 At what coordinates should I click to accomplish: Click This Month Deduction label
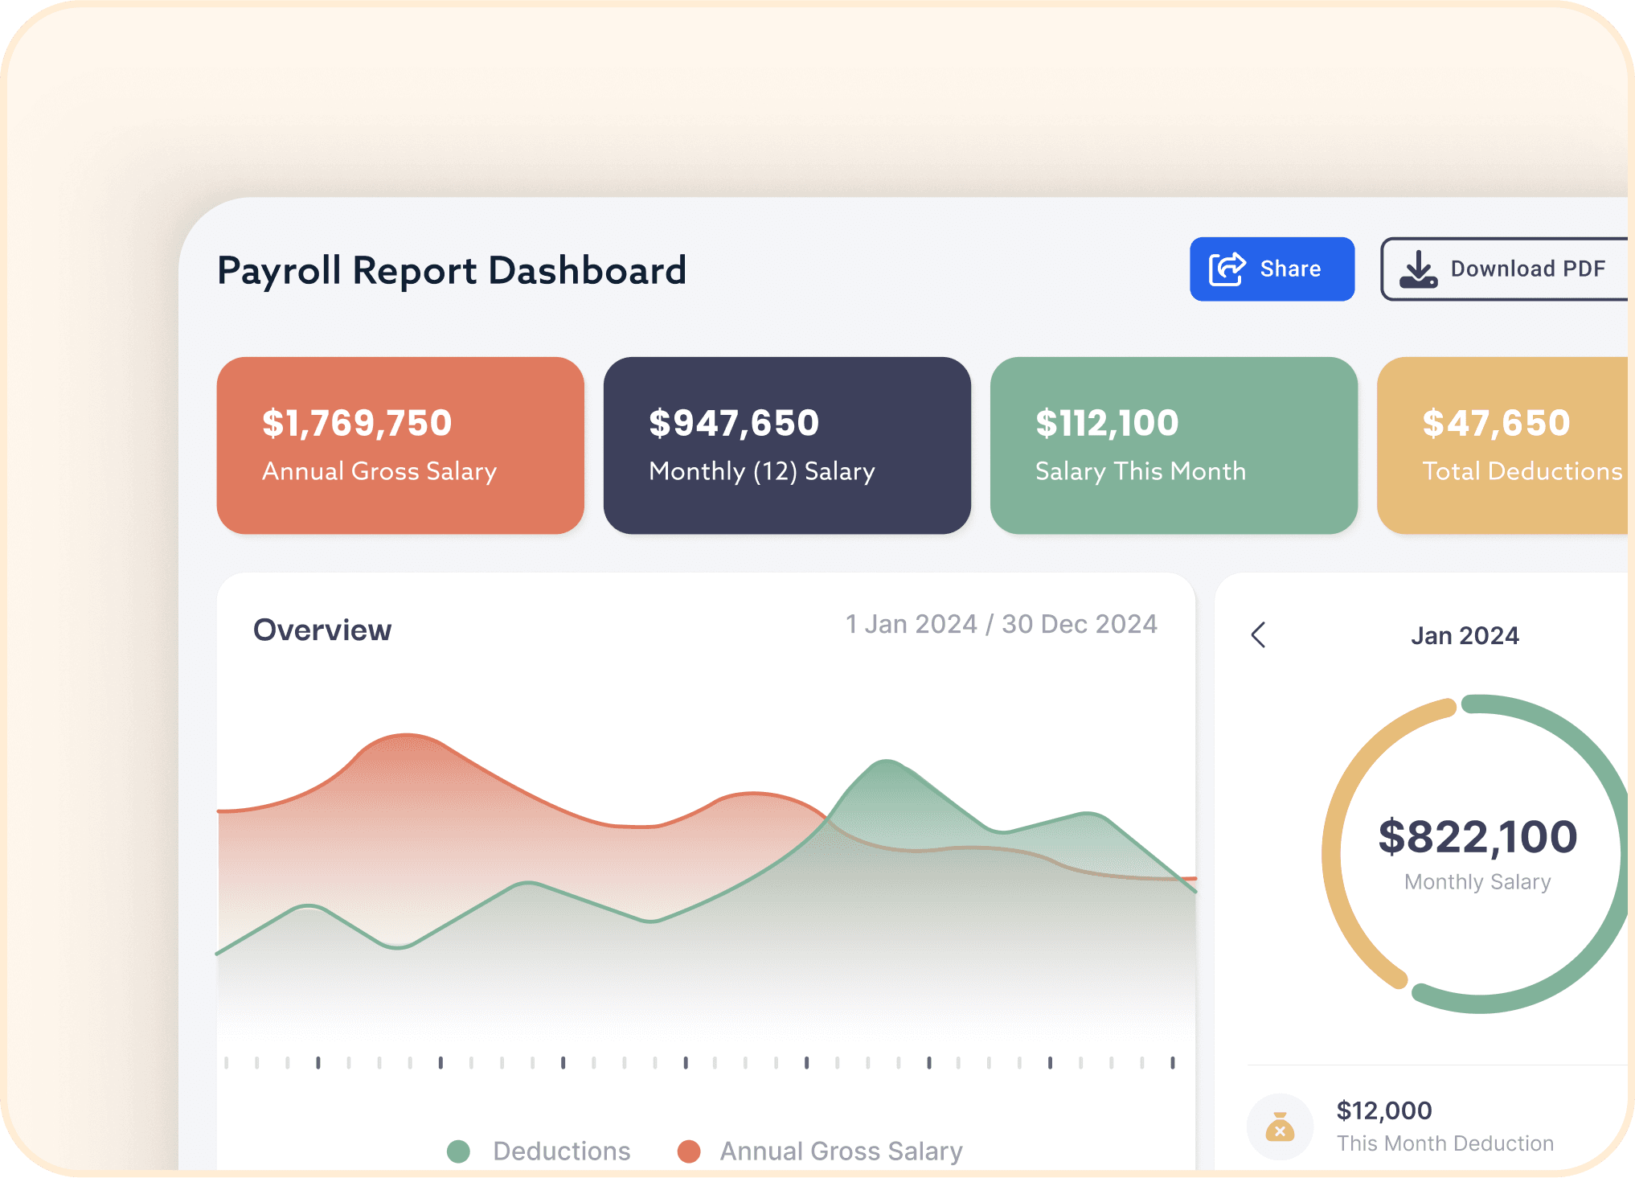pyautogui.click(x=1444, y=1143)
